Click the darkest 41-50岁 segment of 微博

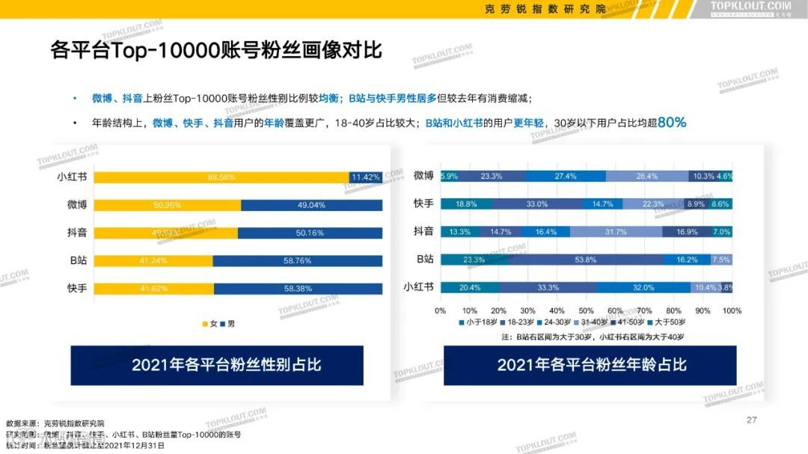point(702,177)
